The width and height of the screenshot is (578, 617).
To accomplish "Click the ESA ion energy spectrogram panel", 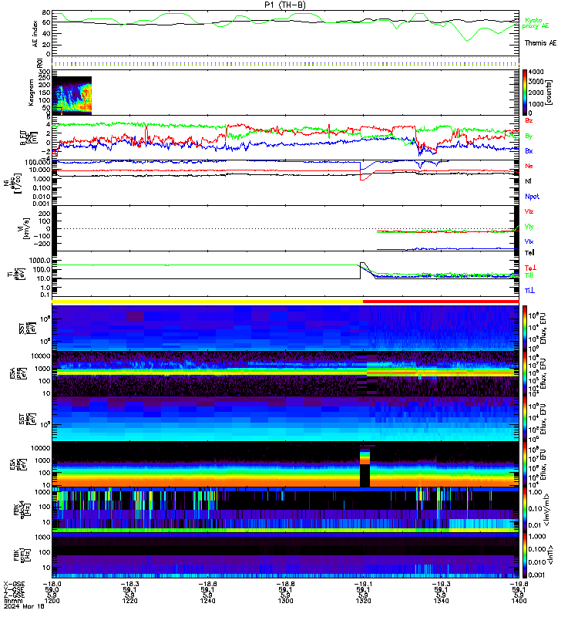I will 285,374.
